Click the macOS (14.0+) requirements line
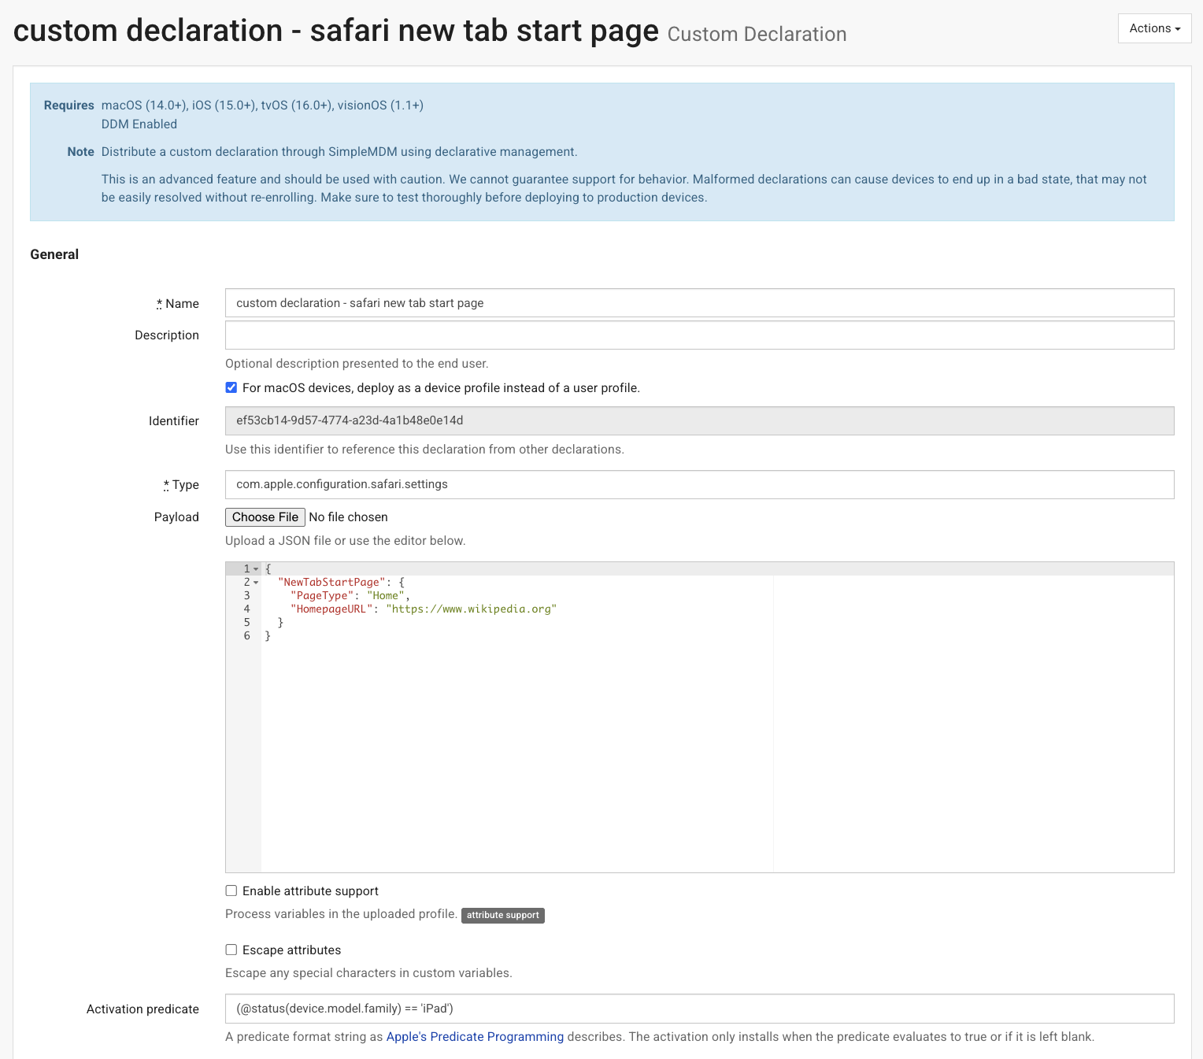Screen dimensions: 1203x1059 coord(262,106)
